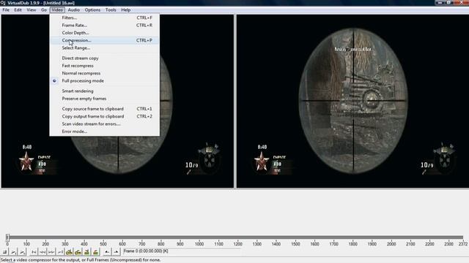Toggle Smart rendering option
This screenshot has width=469, height=263.
(104, 91)
